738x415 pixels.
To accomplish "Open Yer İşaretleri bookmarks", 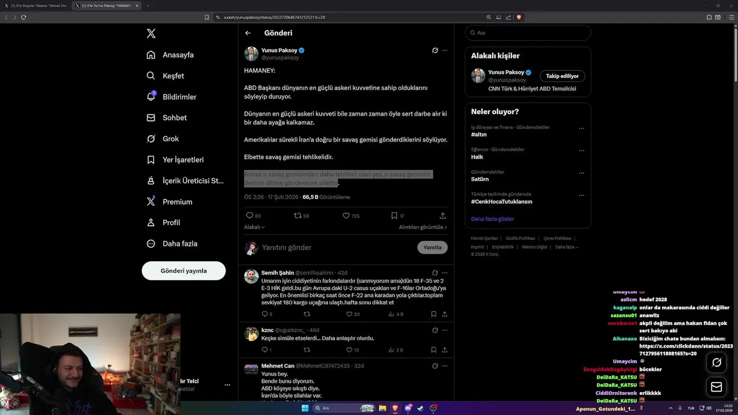I will [x=175, y=160].
